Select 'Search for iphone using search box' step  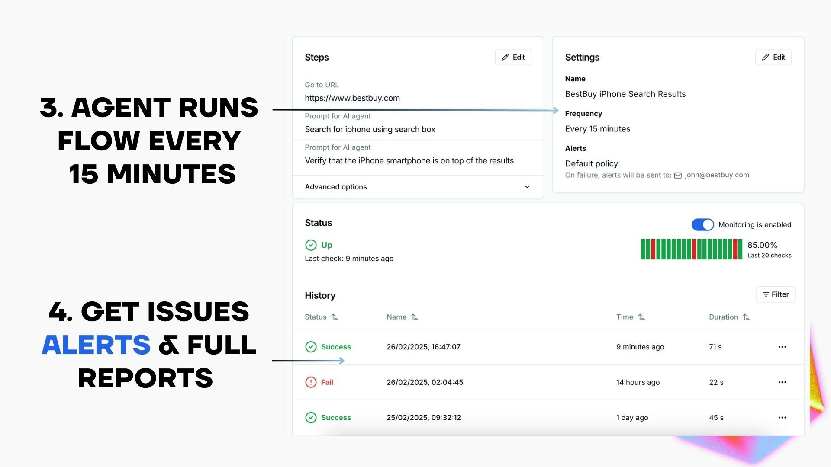click(370, 129)
